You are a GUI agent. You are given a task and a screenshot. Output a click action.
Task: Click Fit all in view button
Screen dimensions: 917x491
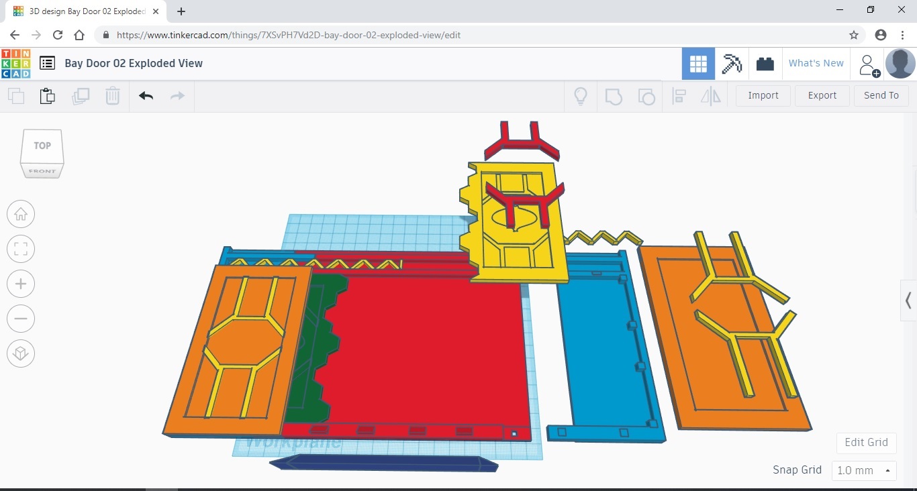click(21, 249)
